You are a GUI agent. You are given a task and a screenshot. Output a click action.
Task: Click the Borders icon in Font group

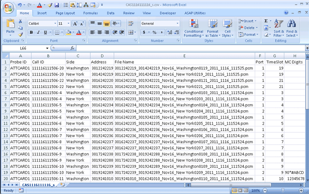click(x=57, y=32)
